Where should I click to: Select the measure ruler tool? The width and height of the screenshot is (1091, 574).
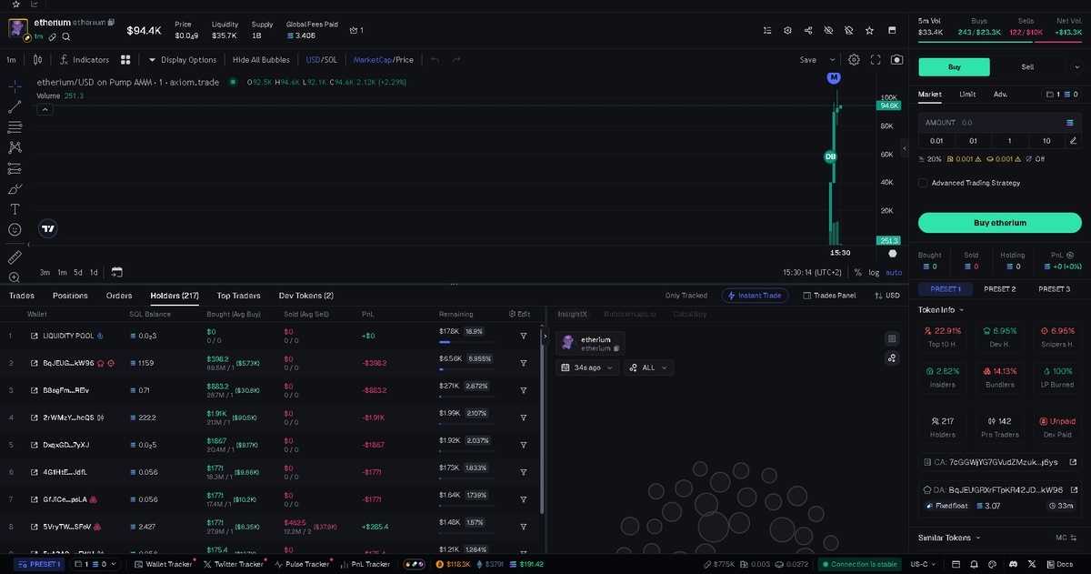pos(15,257)
